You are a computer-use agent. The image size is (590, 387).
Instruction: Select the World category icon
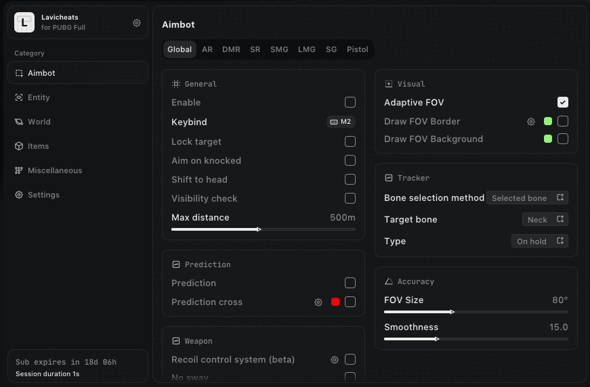tap(19, 122)
